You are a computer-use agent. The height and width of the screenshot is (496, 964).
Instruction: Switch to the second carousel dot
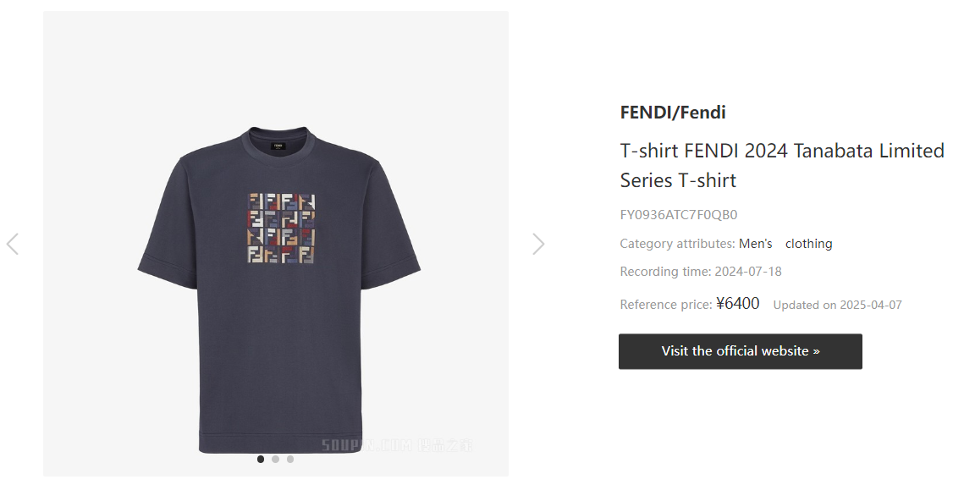click(x=275, y=459)
